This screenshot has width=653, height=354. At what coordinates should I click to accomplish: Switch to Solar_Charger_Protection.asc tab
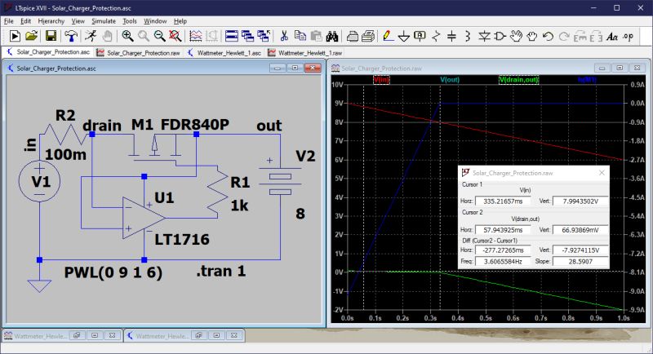[48, 52]
